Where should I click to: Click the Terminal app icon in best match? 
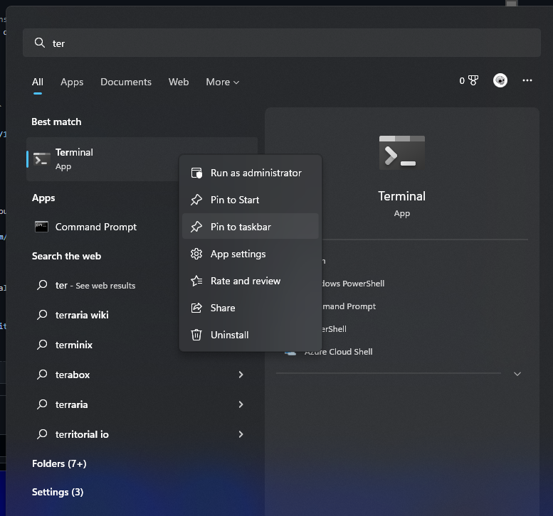click(41, 159)
